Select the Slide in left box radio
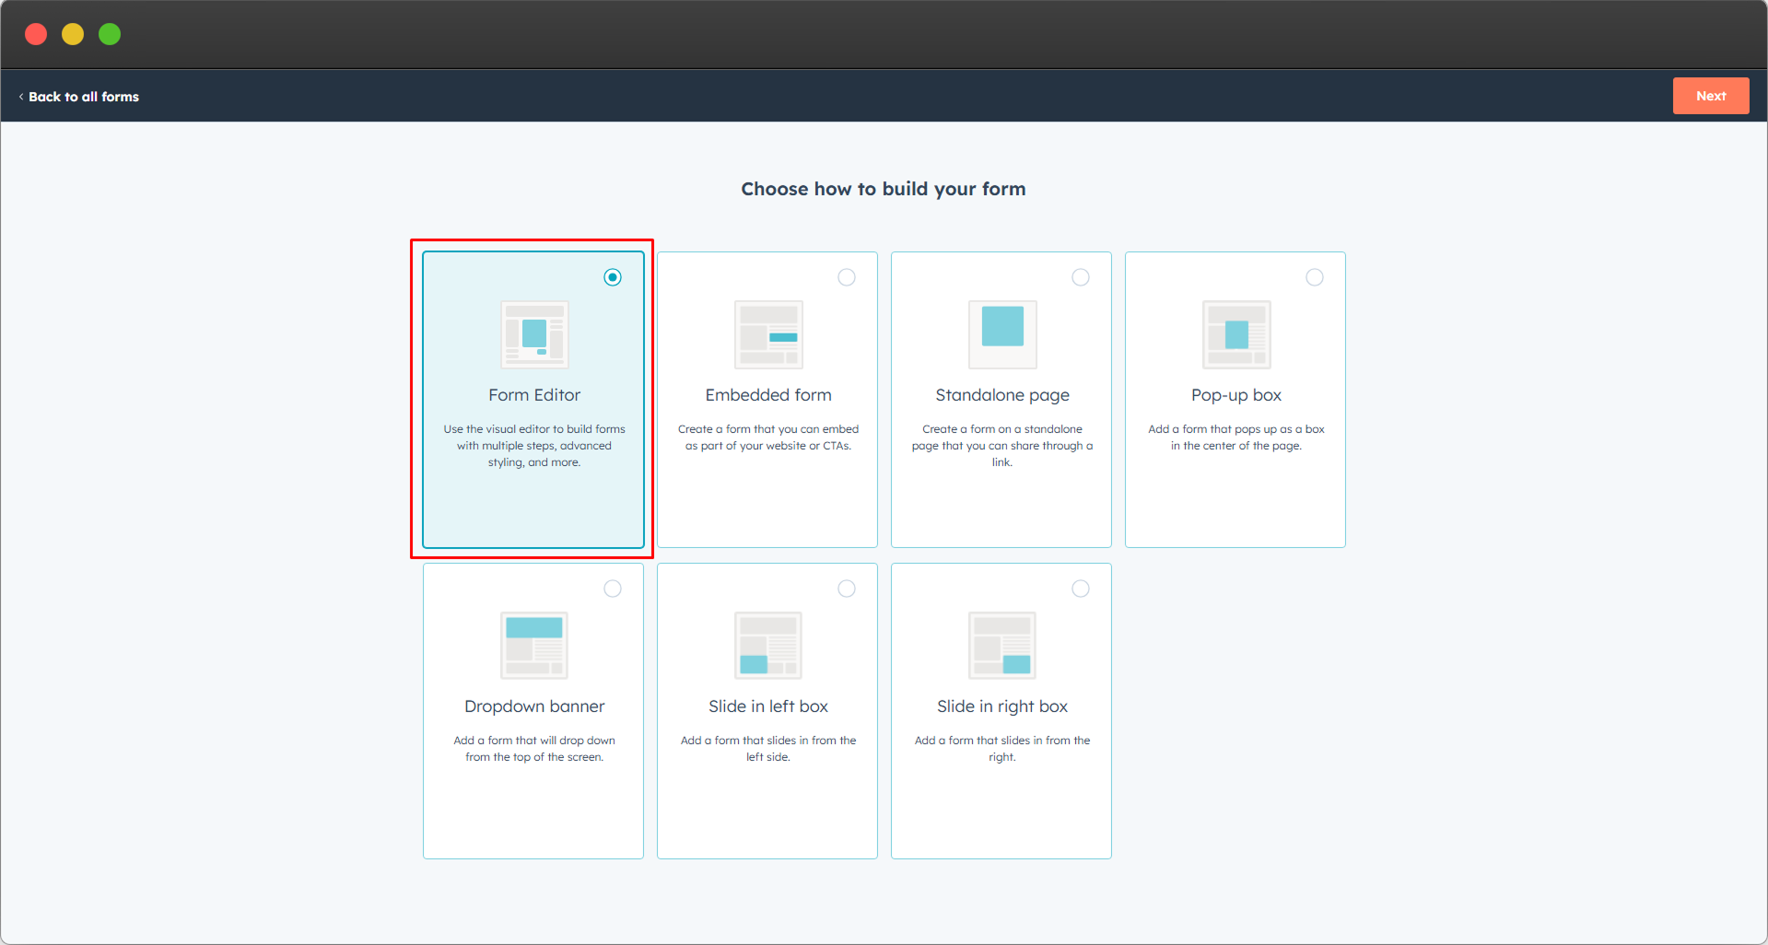The image size is (1768, 945). pos(847,589)
